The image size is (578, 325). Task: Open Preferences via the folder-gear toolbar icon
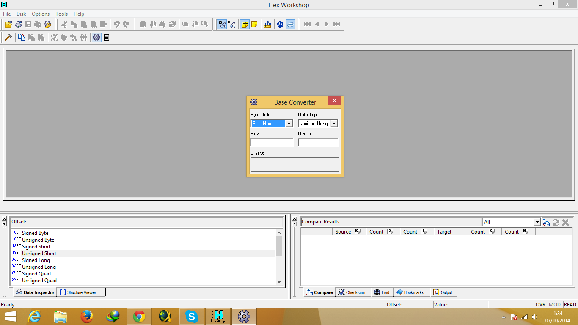[47, 24]
